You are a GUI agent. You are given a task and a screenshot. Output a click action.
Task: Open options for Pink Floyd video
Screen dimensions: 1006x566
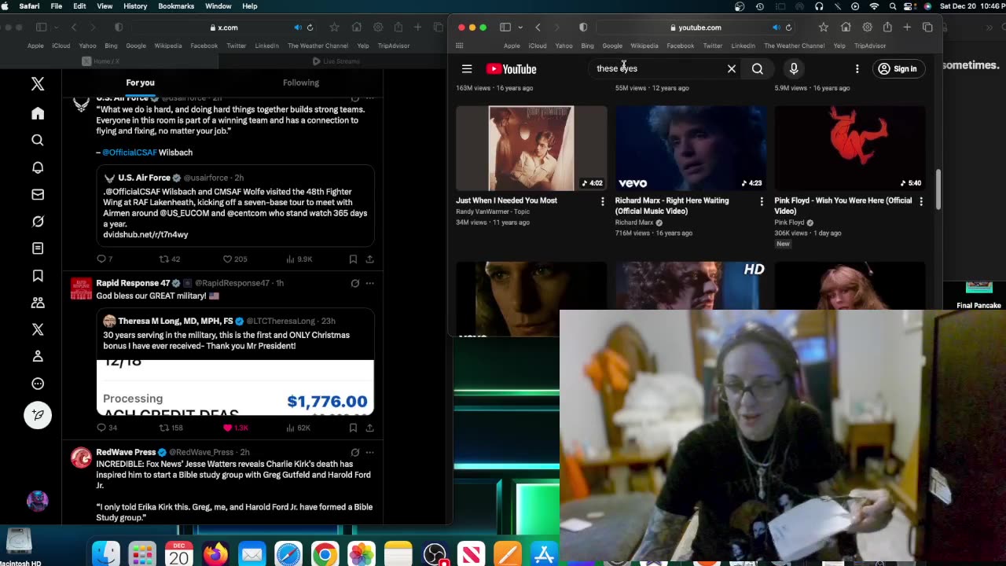[921, 202]
